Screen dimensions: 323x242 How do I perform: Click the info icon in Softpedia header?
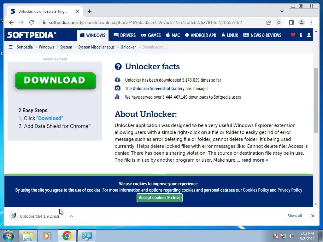[301, 35]
